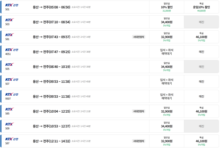
Task: Click the KTX-산천 logo for train 501
Action: 12,5
